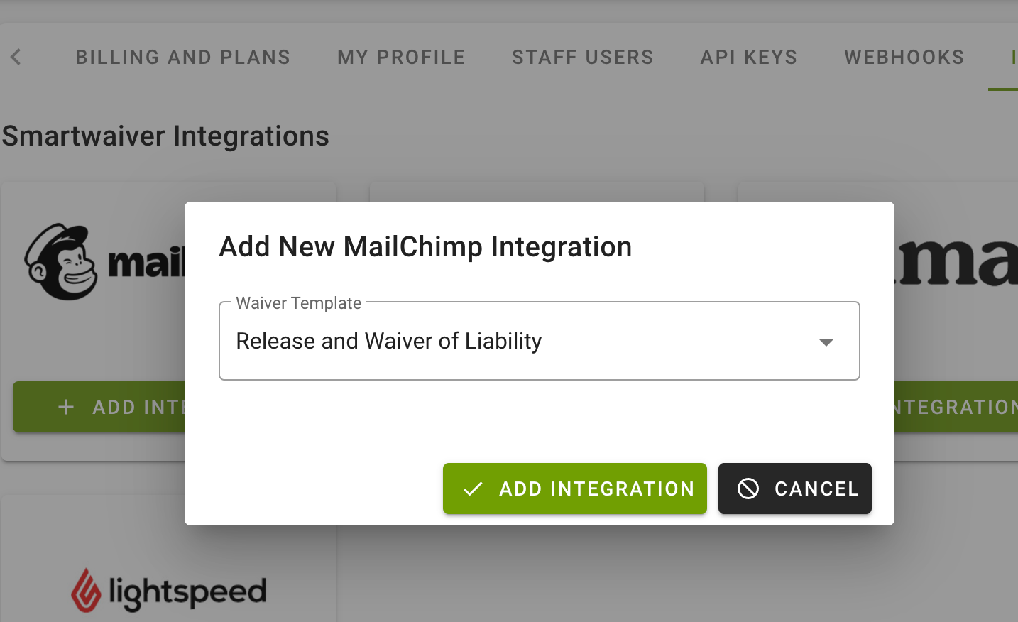Click the mailchimp wordmark behind the dialog
The image size is (1018, 622).
point(146,262)
